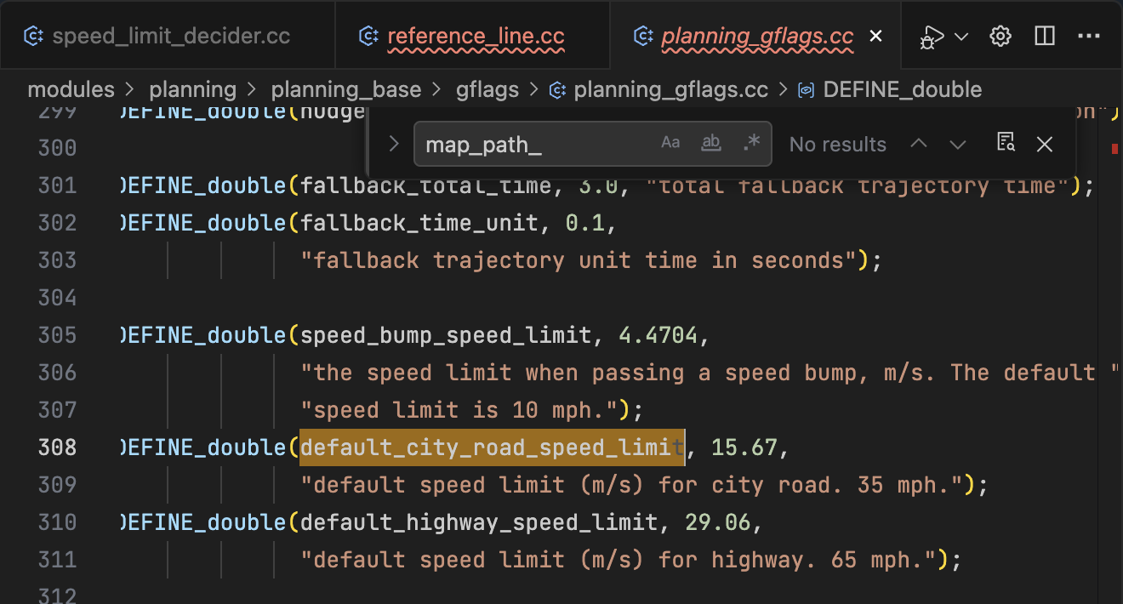Expand the Replace toggle chevron
Image resolution: width=1123 pixels, height=604 pixels.
coord(393,144)
